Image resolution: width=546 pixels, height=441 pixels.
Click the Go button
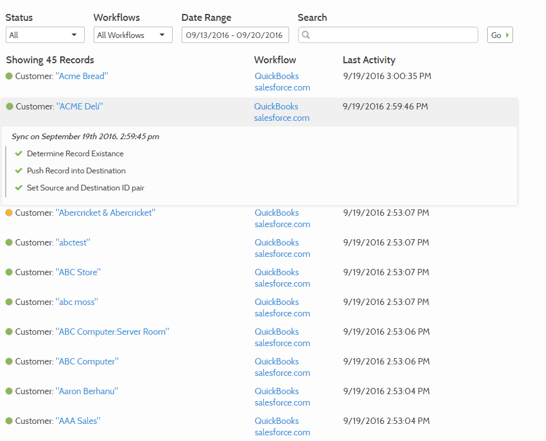500,35
